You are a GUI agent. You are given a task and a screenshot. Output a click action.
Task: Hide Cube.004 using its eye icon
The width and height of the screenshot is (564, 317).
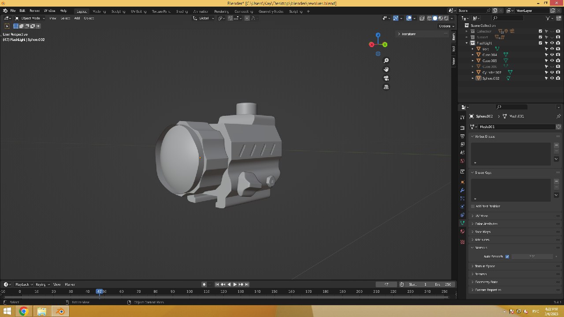[x=552, y=55]
